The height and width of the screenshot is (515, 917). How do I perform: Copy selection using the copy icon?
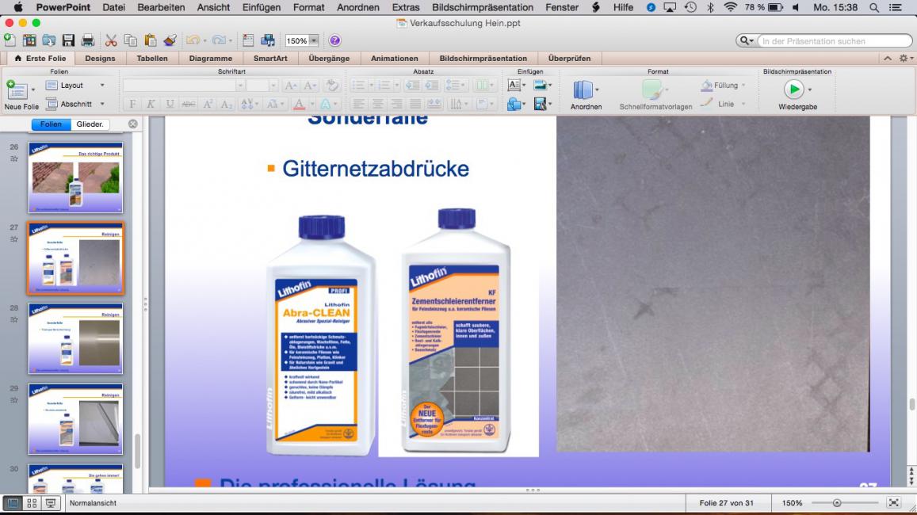131,40
